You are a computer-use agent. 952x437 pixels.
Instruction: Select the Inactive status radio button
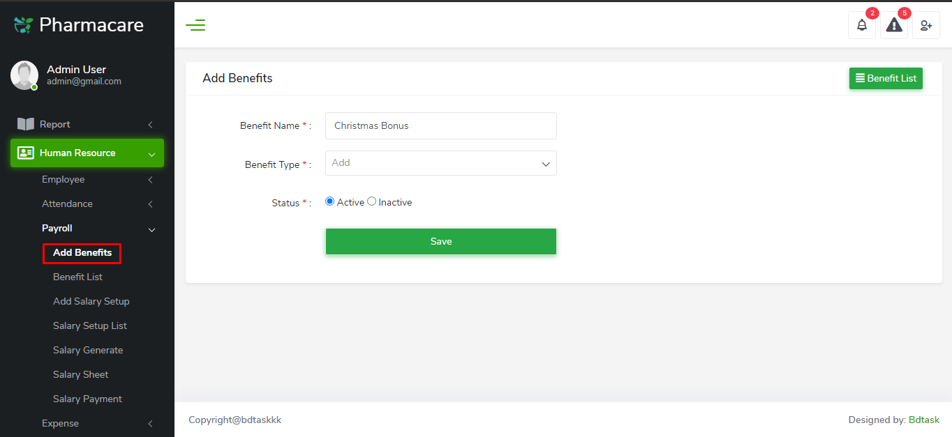[x=371, y=201]
